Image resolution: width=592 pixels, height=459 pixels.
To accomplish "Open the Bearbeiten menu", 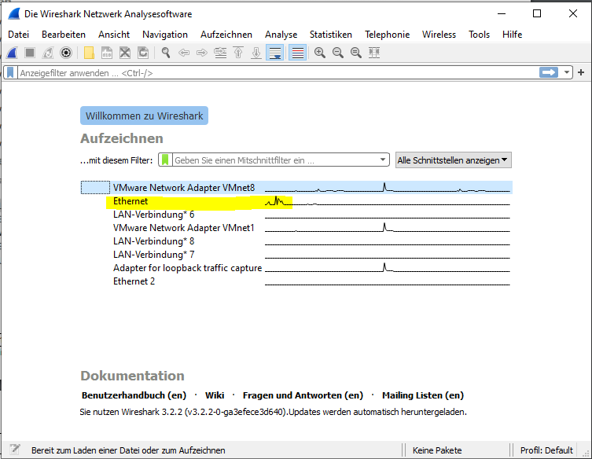I will click(64, 35).
